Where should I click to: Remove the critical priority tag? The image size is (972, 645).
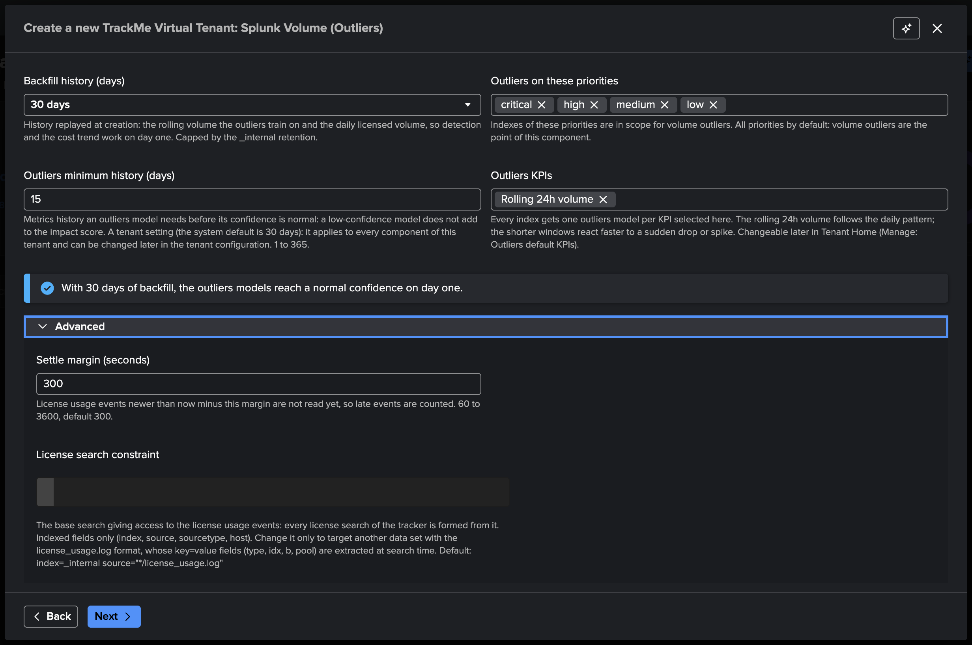click(x=542, y=105)
